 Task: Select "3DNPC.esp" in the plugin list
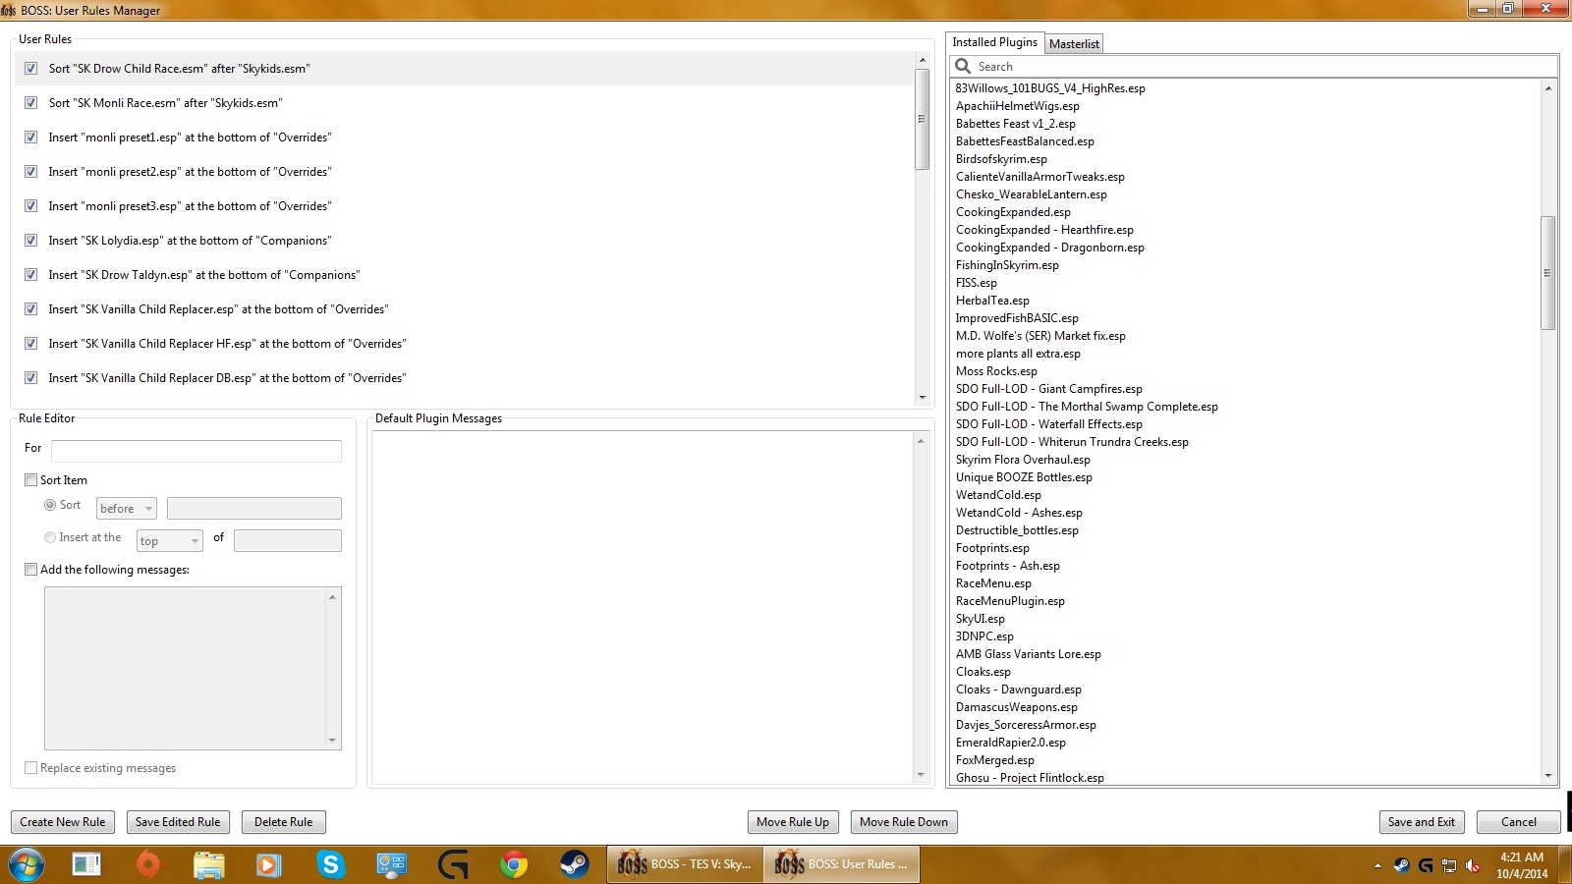coord(984,636)
